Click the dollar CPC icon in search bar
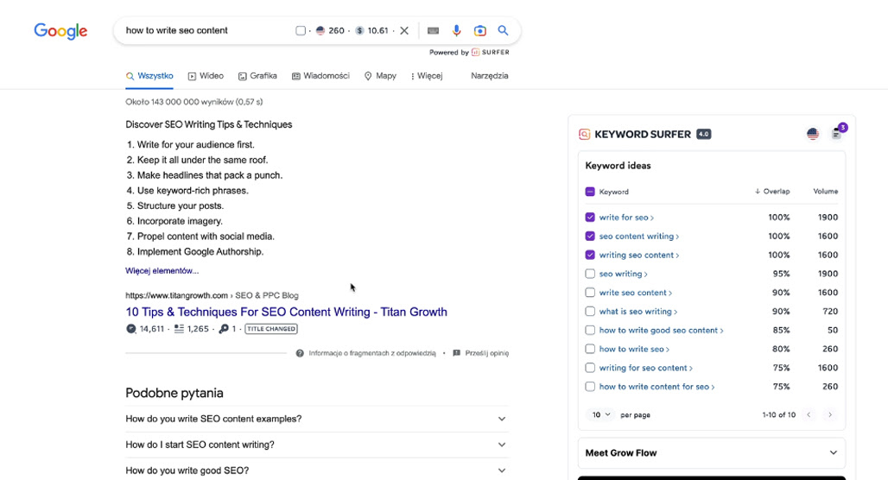This screenshot has height=480, width=888. point(359,30)
